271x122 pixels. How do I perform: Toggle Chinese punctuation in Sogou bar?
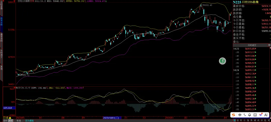245,115
